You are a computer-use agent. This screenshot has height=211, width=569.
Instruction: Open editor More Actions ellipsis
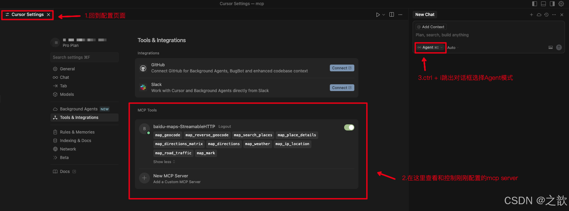pos(400,15)
